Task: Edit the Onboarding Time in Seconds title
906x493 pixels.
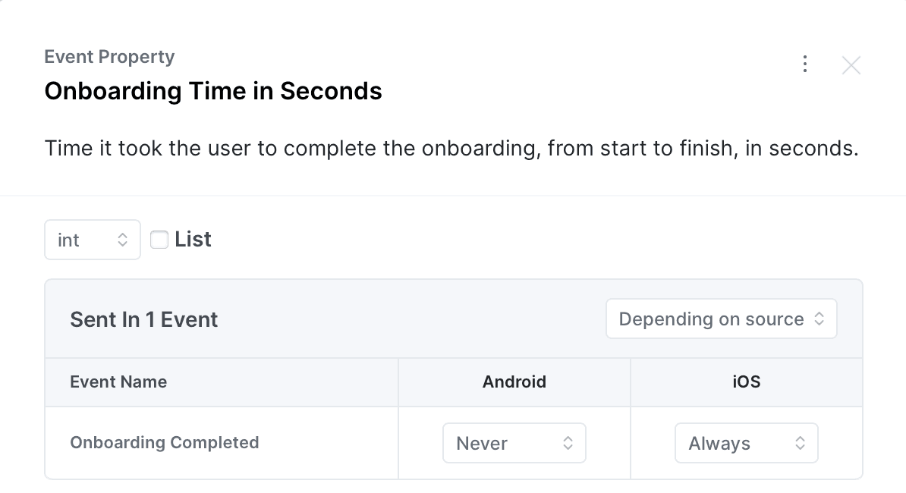Action: click(x=213, y=91)
